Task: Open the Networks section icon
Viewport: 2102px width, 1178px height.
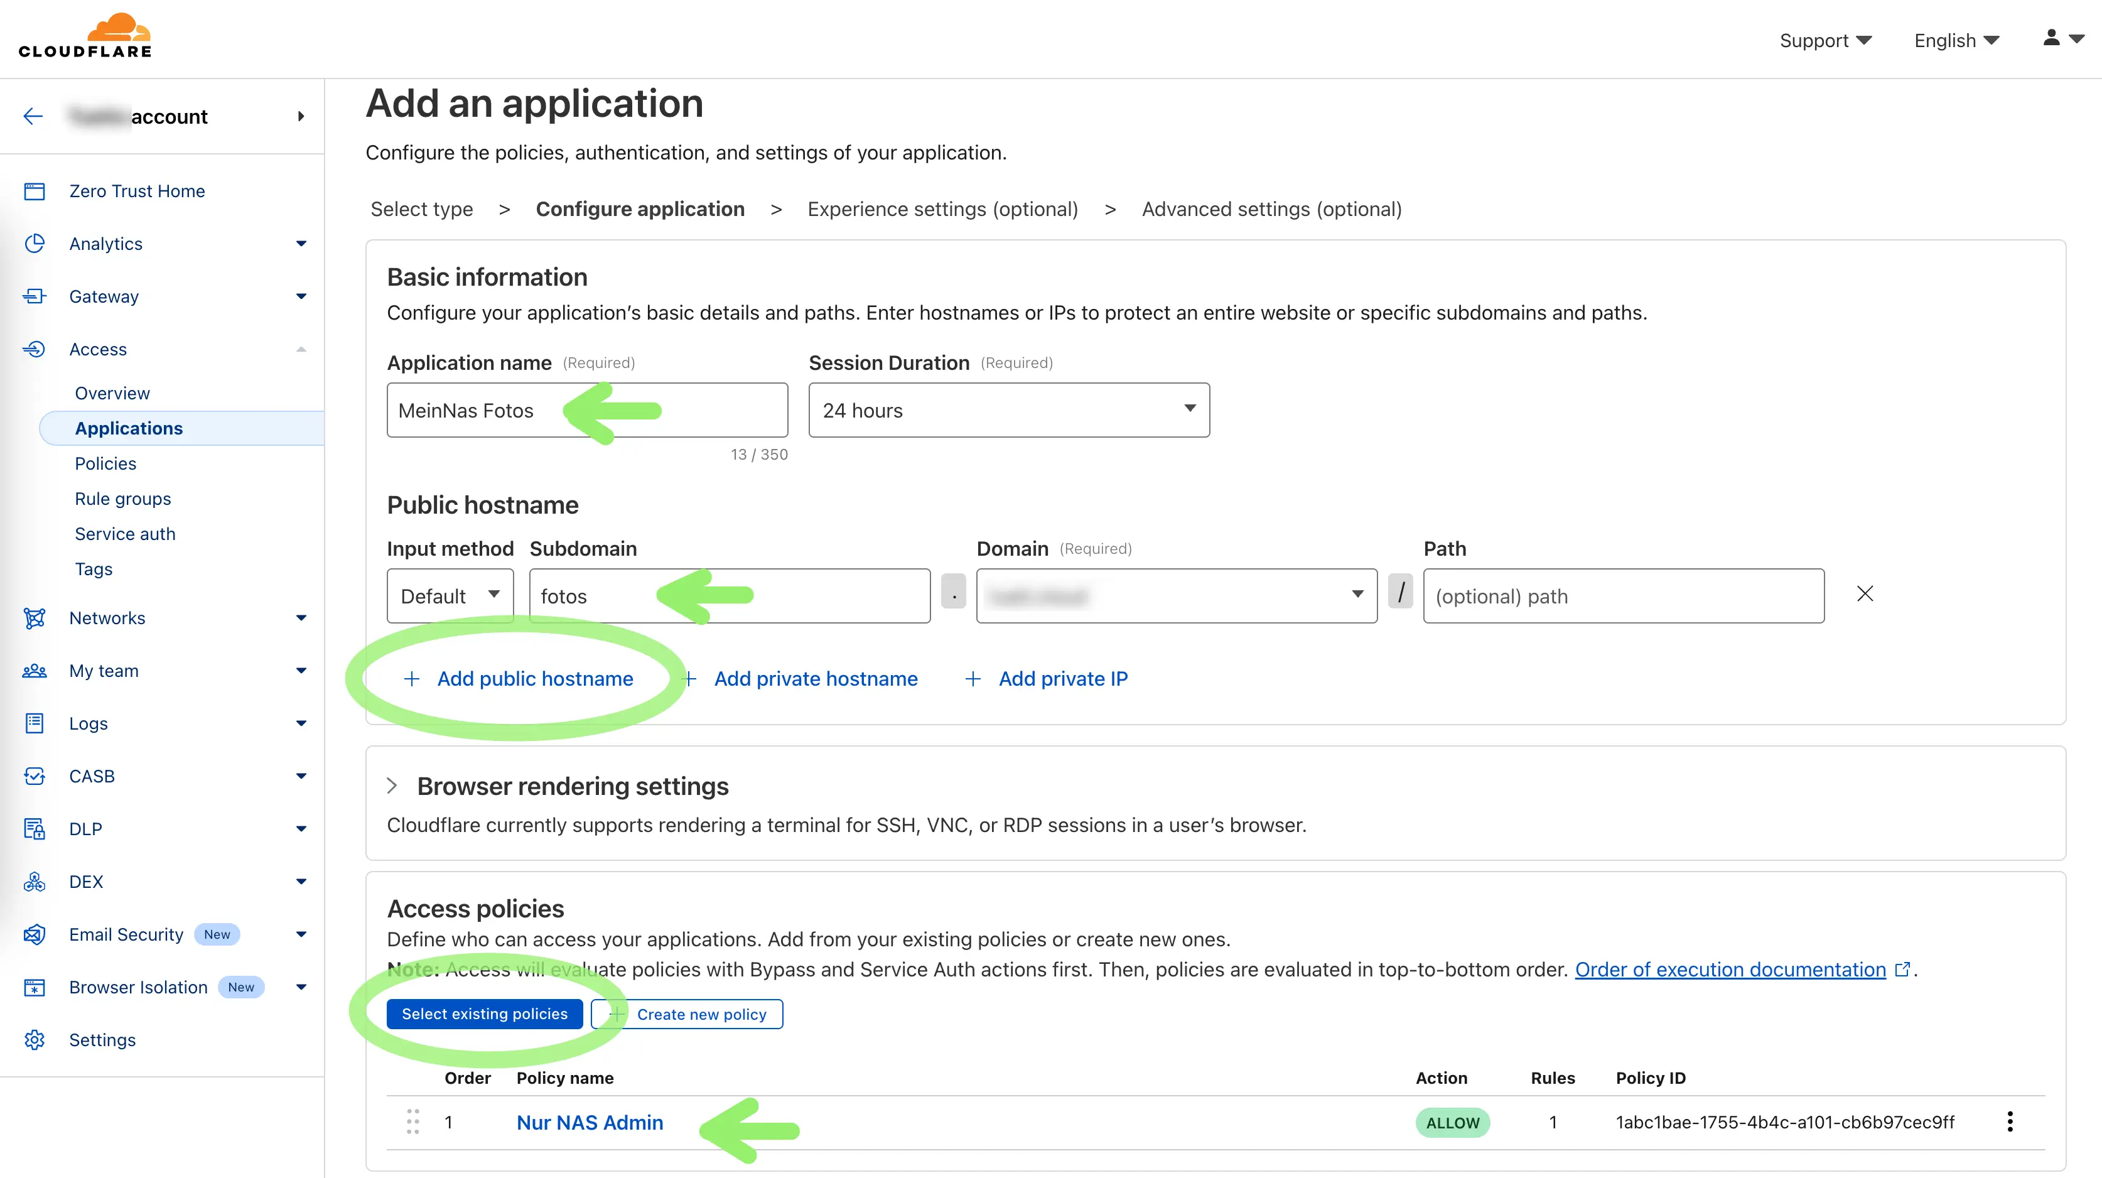Action: coord(35,618)
